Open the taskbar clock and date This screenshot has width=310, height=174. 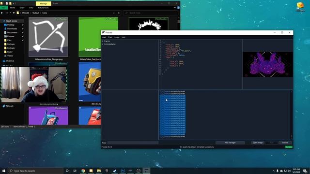(296, 171)
